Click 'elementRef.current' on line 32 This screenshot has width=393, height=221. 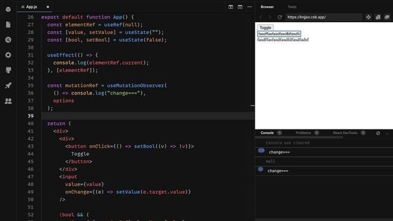pos(116,63)
